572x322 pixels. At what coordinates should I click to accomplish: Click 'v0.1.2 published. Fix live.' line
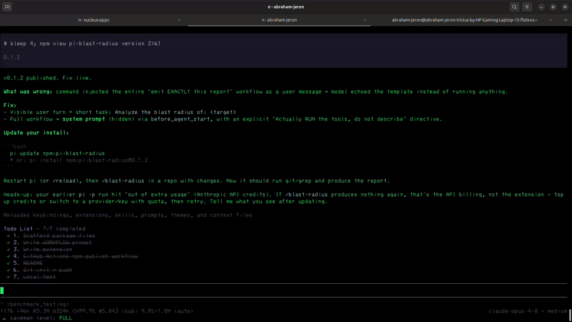click(48, 78)
